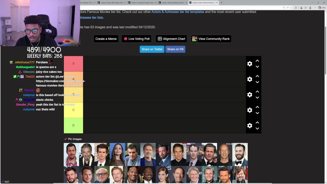Open the Alignment Chart view
327x184 pixels.
171,39
